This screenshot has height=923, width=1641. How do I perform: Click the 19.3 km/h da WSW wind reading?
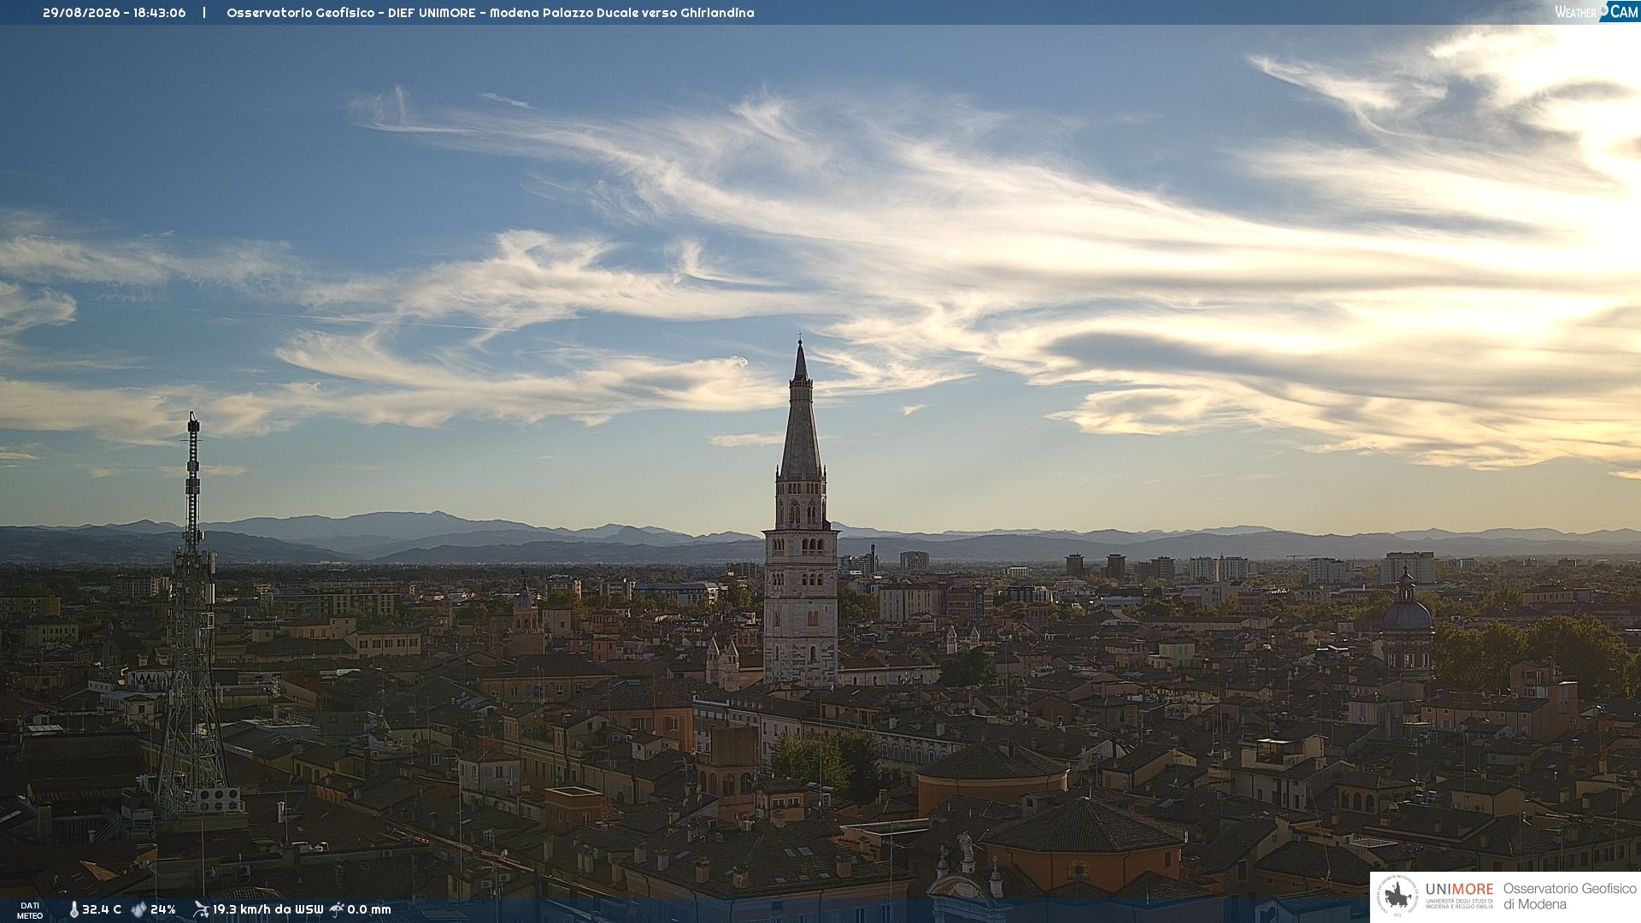tap(268, 910)
